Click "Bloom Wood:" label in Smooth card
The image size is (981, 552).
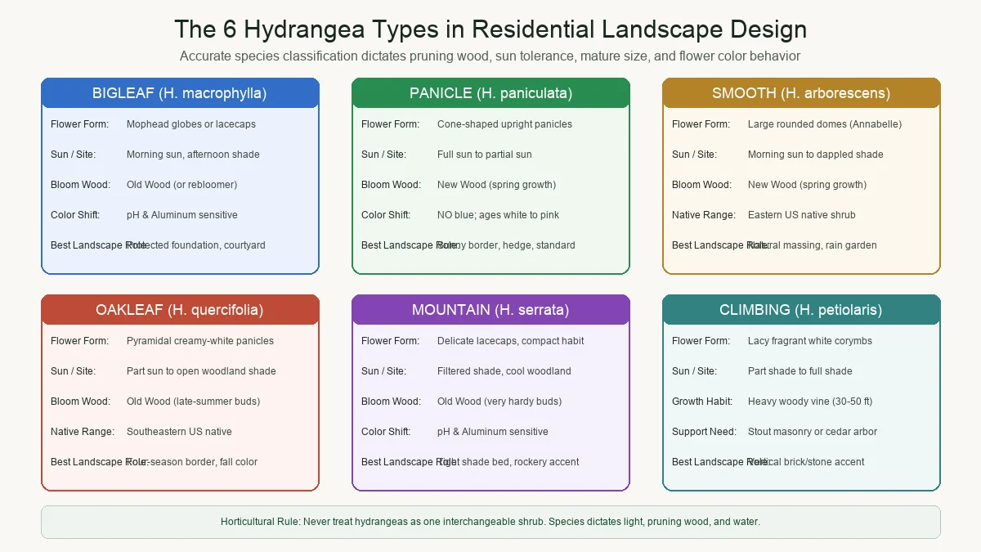[x=701, y=185]
